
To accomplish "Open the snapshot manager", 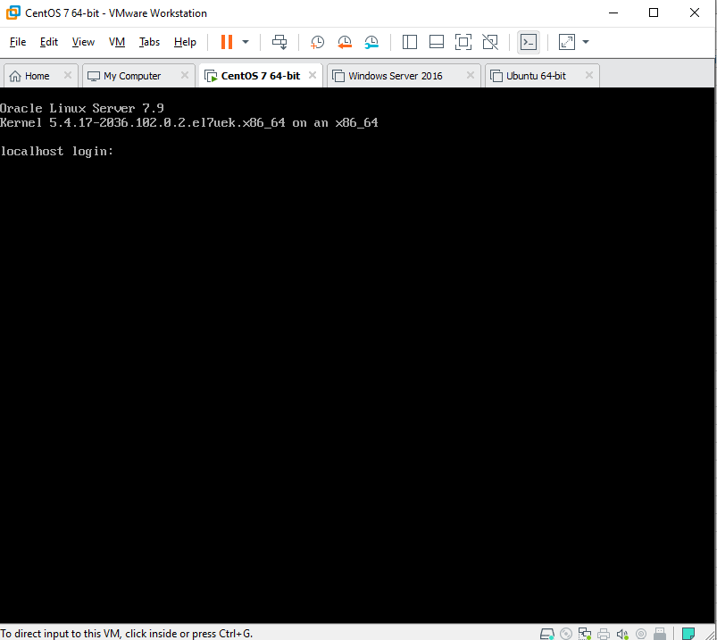I will pyautogui.click(x=371, y=42).
